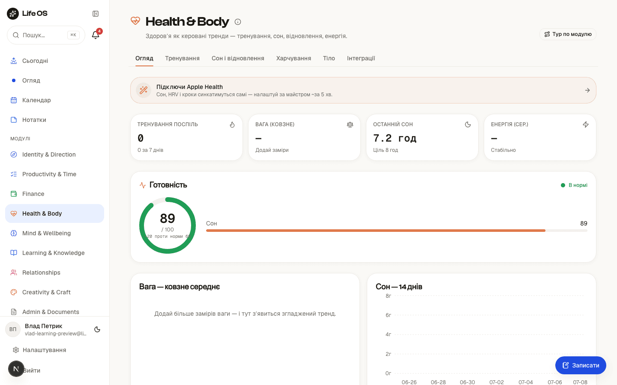Click the Mind & Wellbeing brain icon
Screen dimensions: 617x385
click(x=14, y=233)
